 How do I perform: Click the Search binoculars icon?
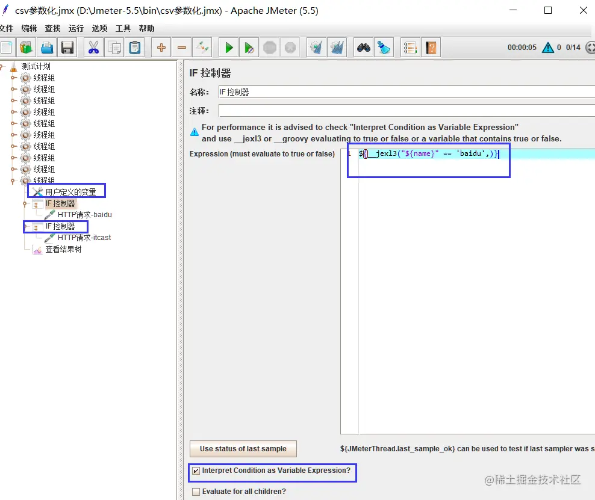point(364,48)
